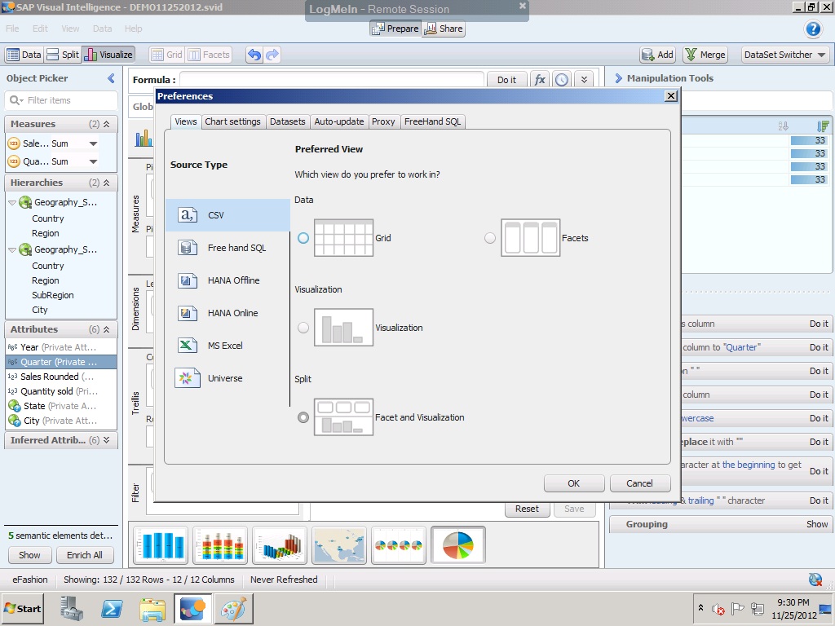Toggle the Split view button

click(63, 55)
